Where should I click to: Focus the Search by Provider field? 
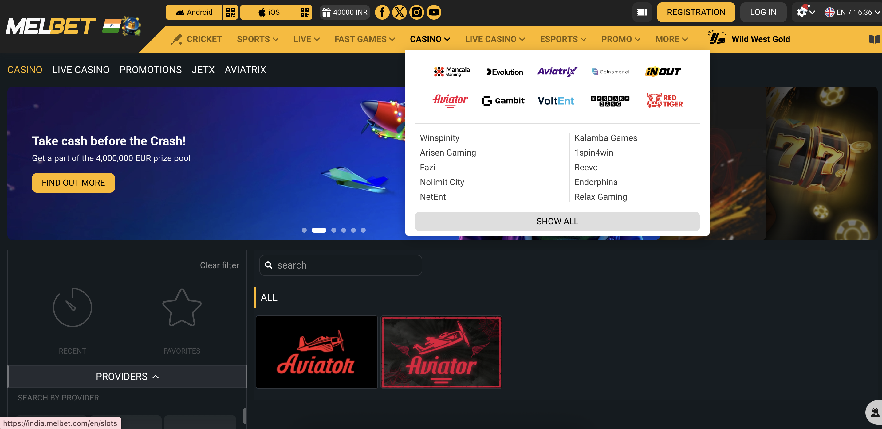[x=127, y=398]
